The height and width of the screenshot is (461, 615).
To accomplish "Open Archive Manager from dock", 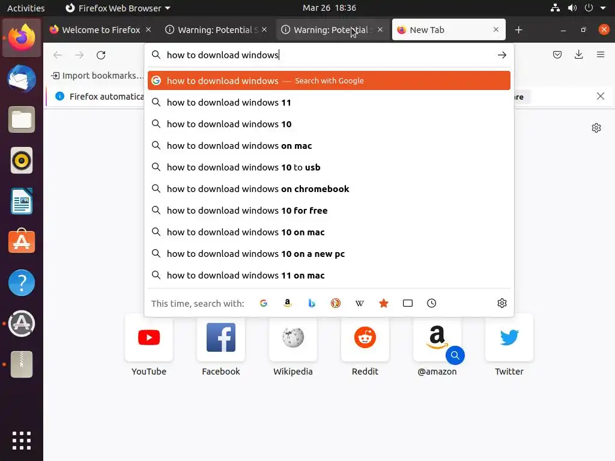I will [x=22, y=364].
